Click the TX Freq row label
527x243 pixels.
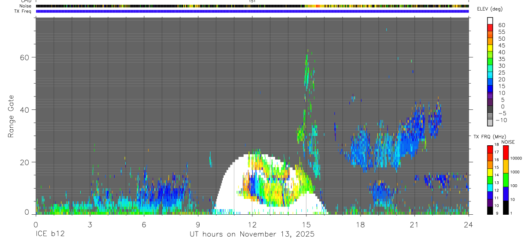tap(23, 11)
